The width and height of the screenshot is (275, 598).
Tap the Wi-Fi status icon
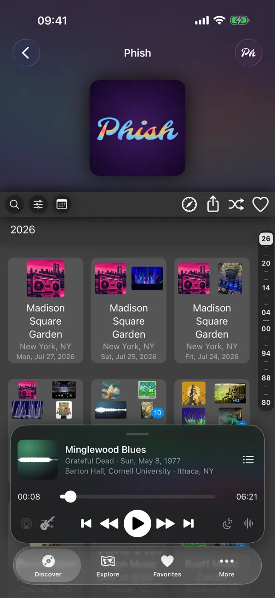pyautogui.click(x=219, y=20)
